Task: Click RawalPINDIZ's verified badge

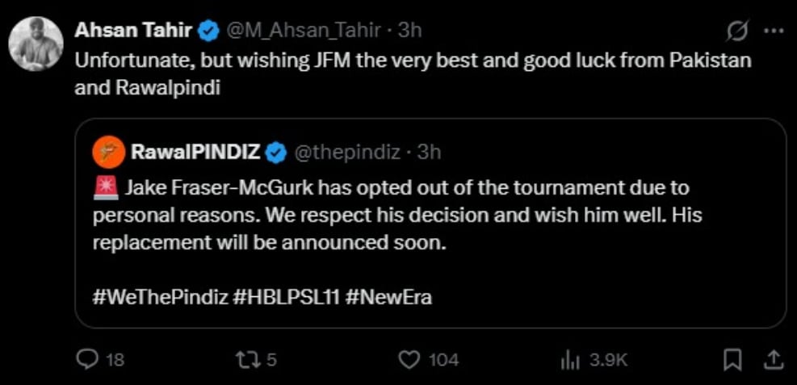Action: coord(275,151)
